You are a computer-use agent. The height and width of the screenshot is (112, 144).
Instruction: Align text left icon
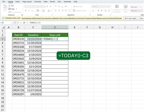click(x=56, y=11)
